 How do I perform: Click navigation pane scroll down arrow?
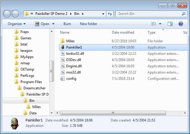tap(52, 113)
